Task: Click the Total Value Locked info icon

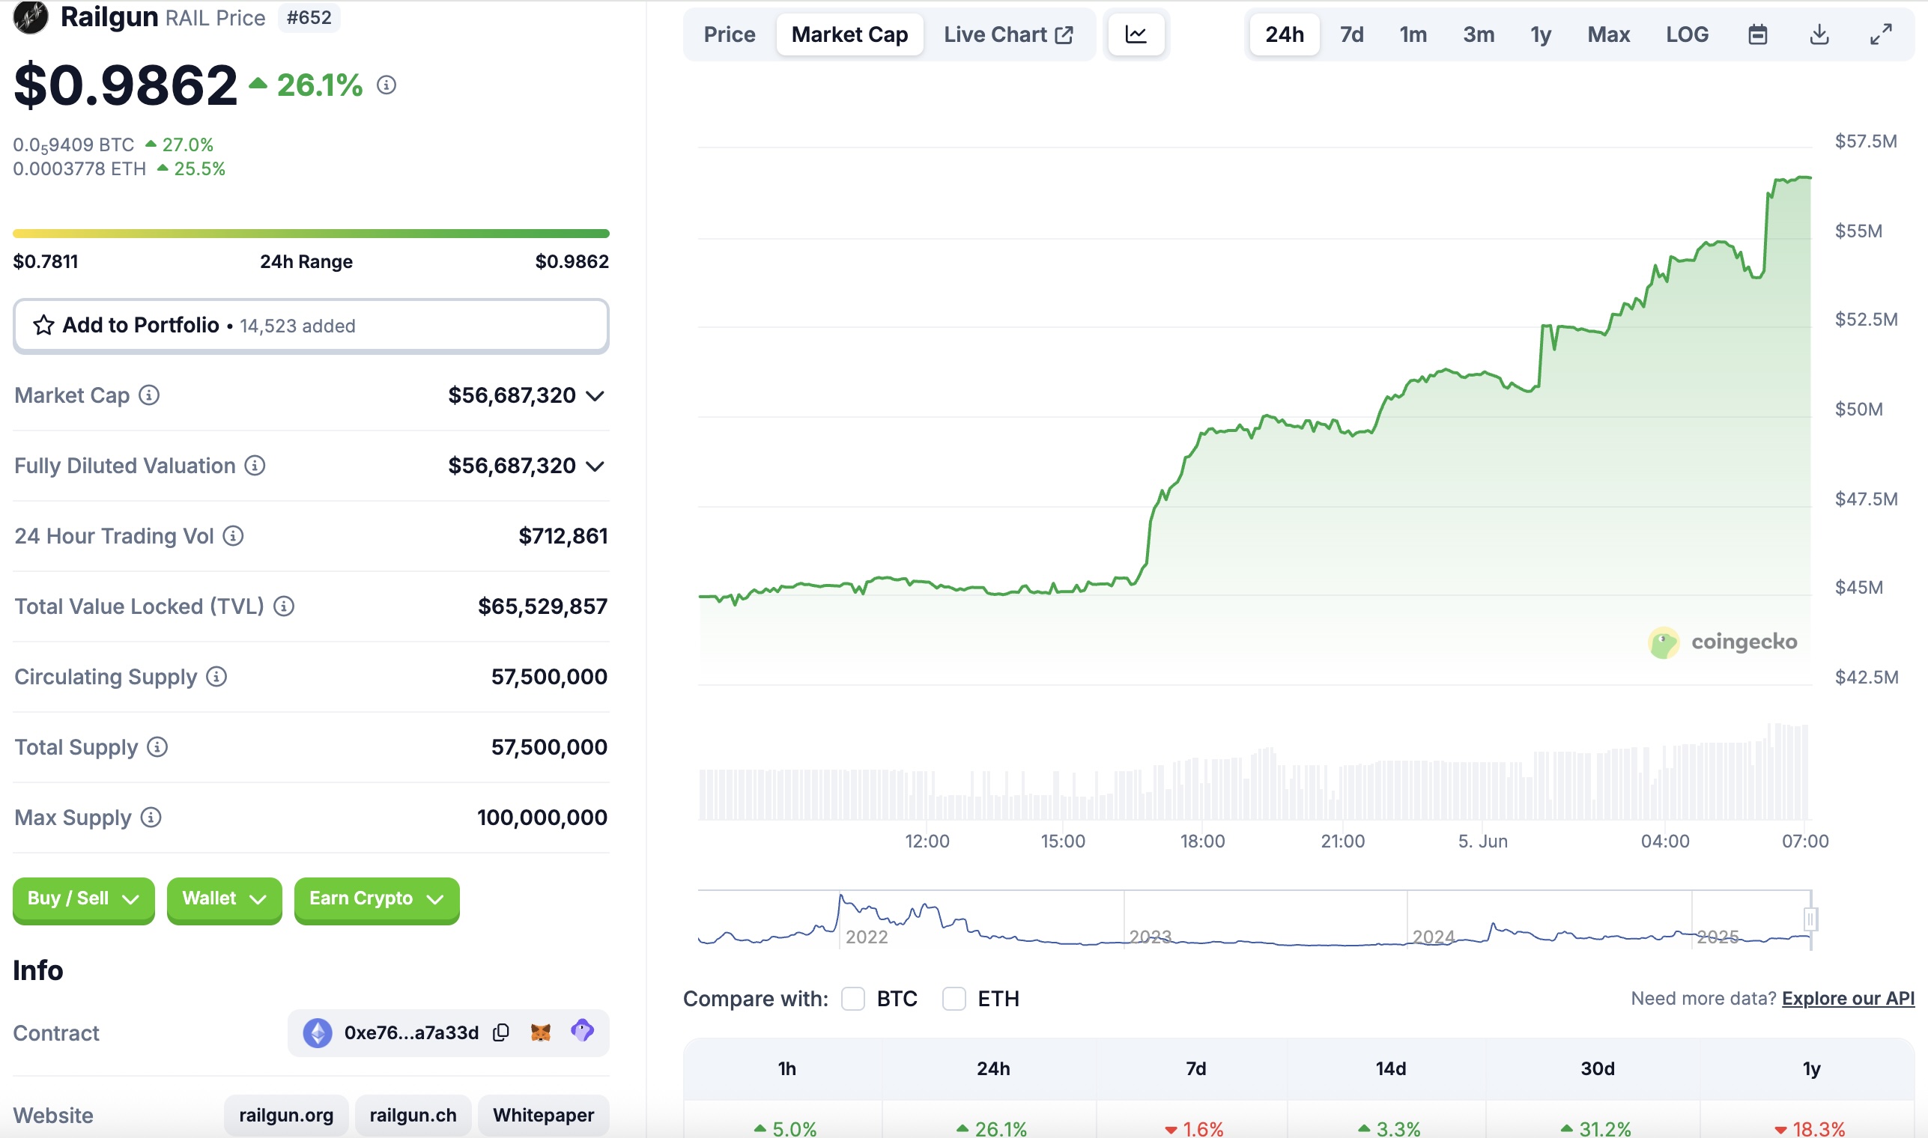Action: click(x=284, y=606)
